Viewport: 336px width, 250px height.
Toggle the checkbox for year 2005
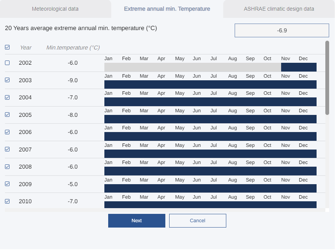[7, 115]
